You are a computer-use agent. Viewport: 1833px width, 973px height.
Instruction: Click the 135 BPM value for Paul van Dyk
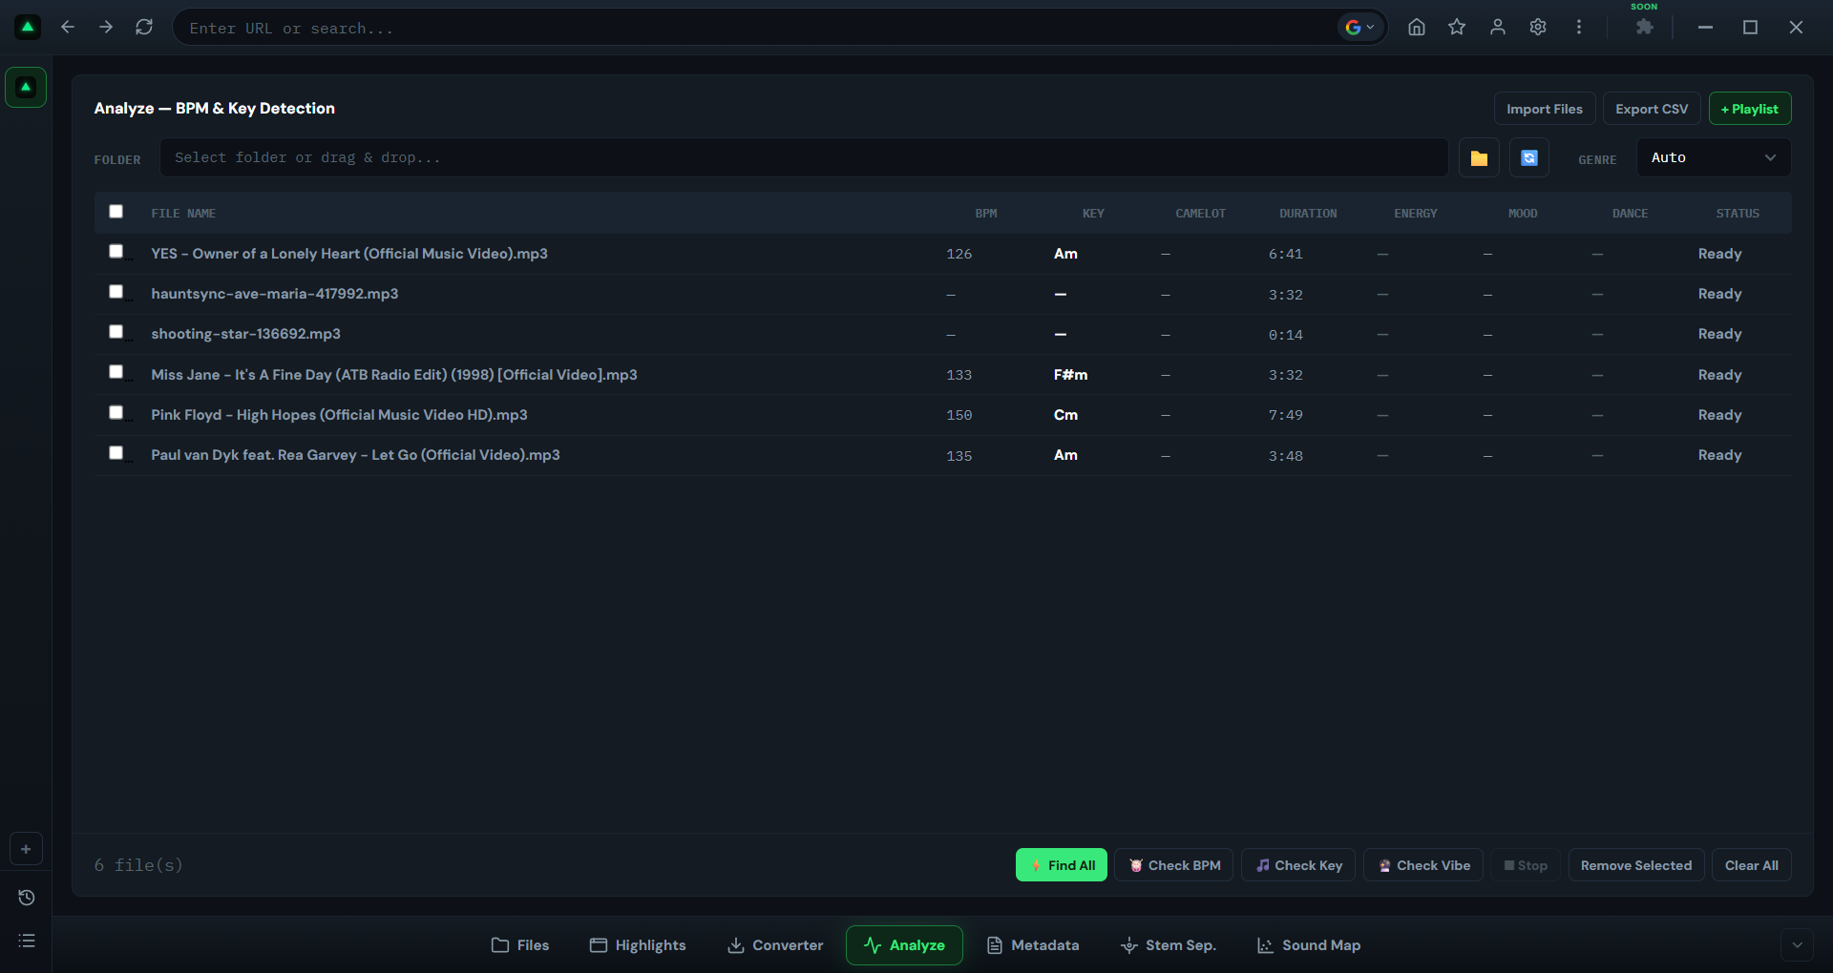click(x=959, y=456)
